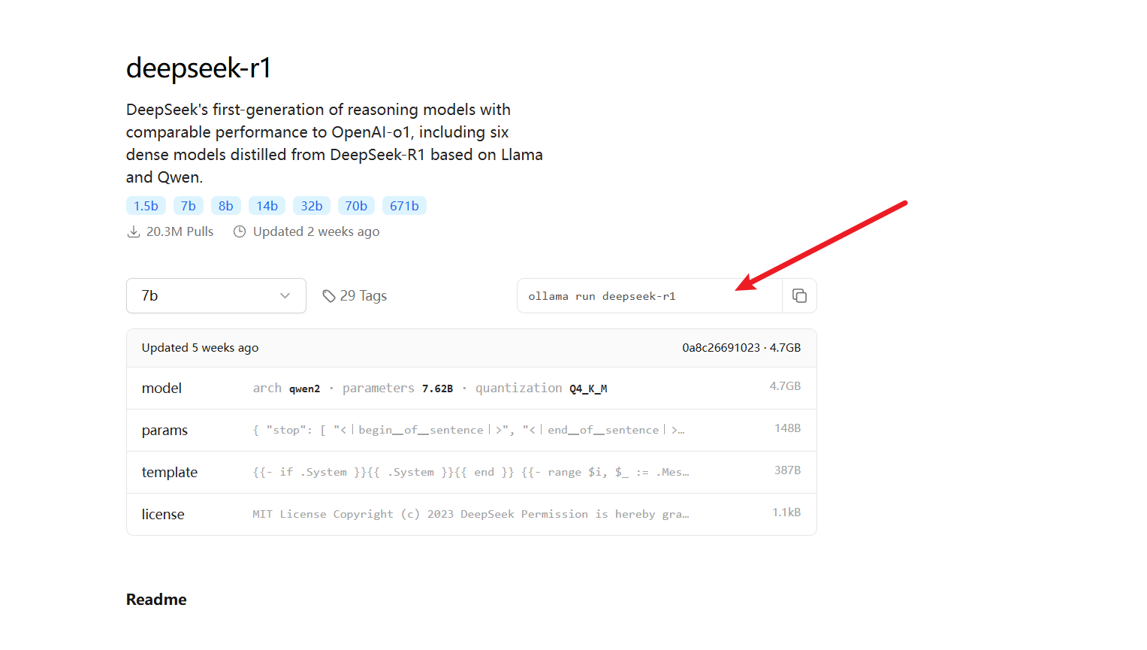Click the qwen2 arch value
The height and width of the screenshot is (650, 1147).
[305, 388]
